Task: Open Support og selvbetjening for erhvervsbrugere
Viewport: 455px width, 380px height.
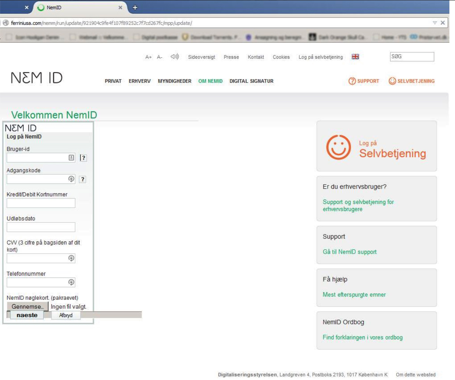Action: click(358, 205)
